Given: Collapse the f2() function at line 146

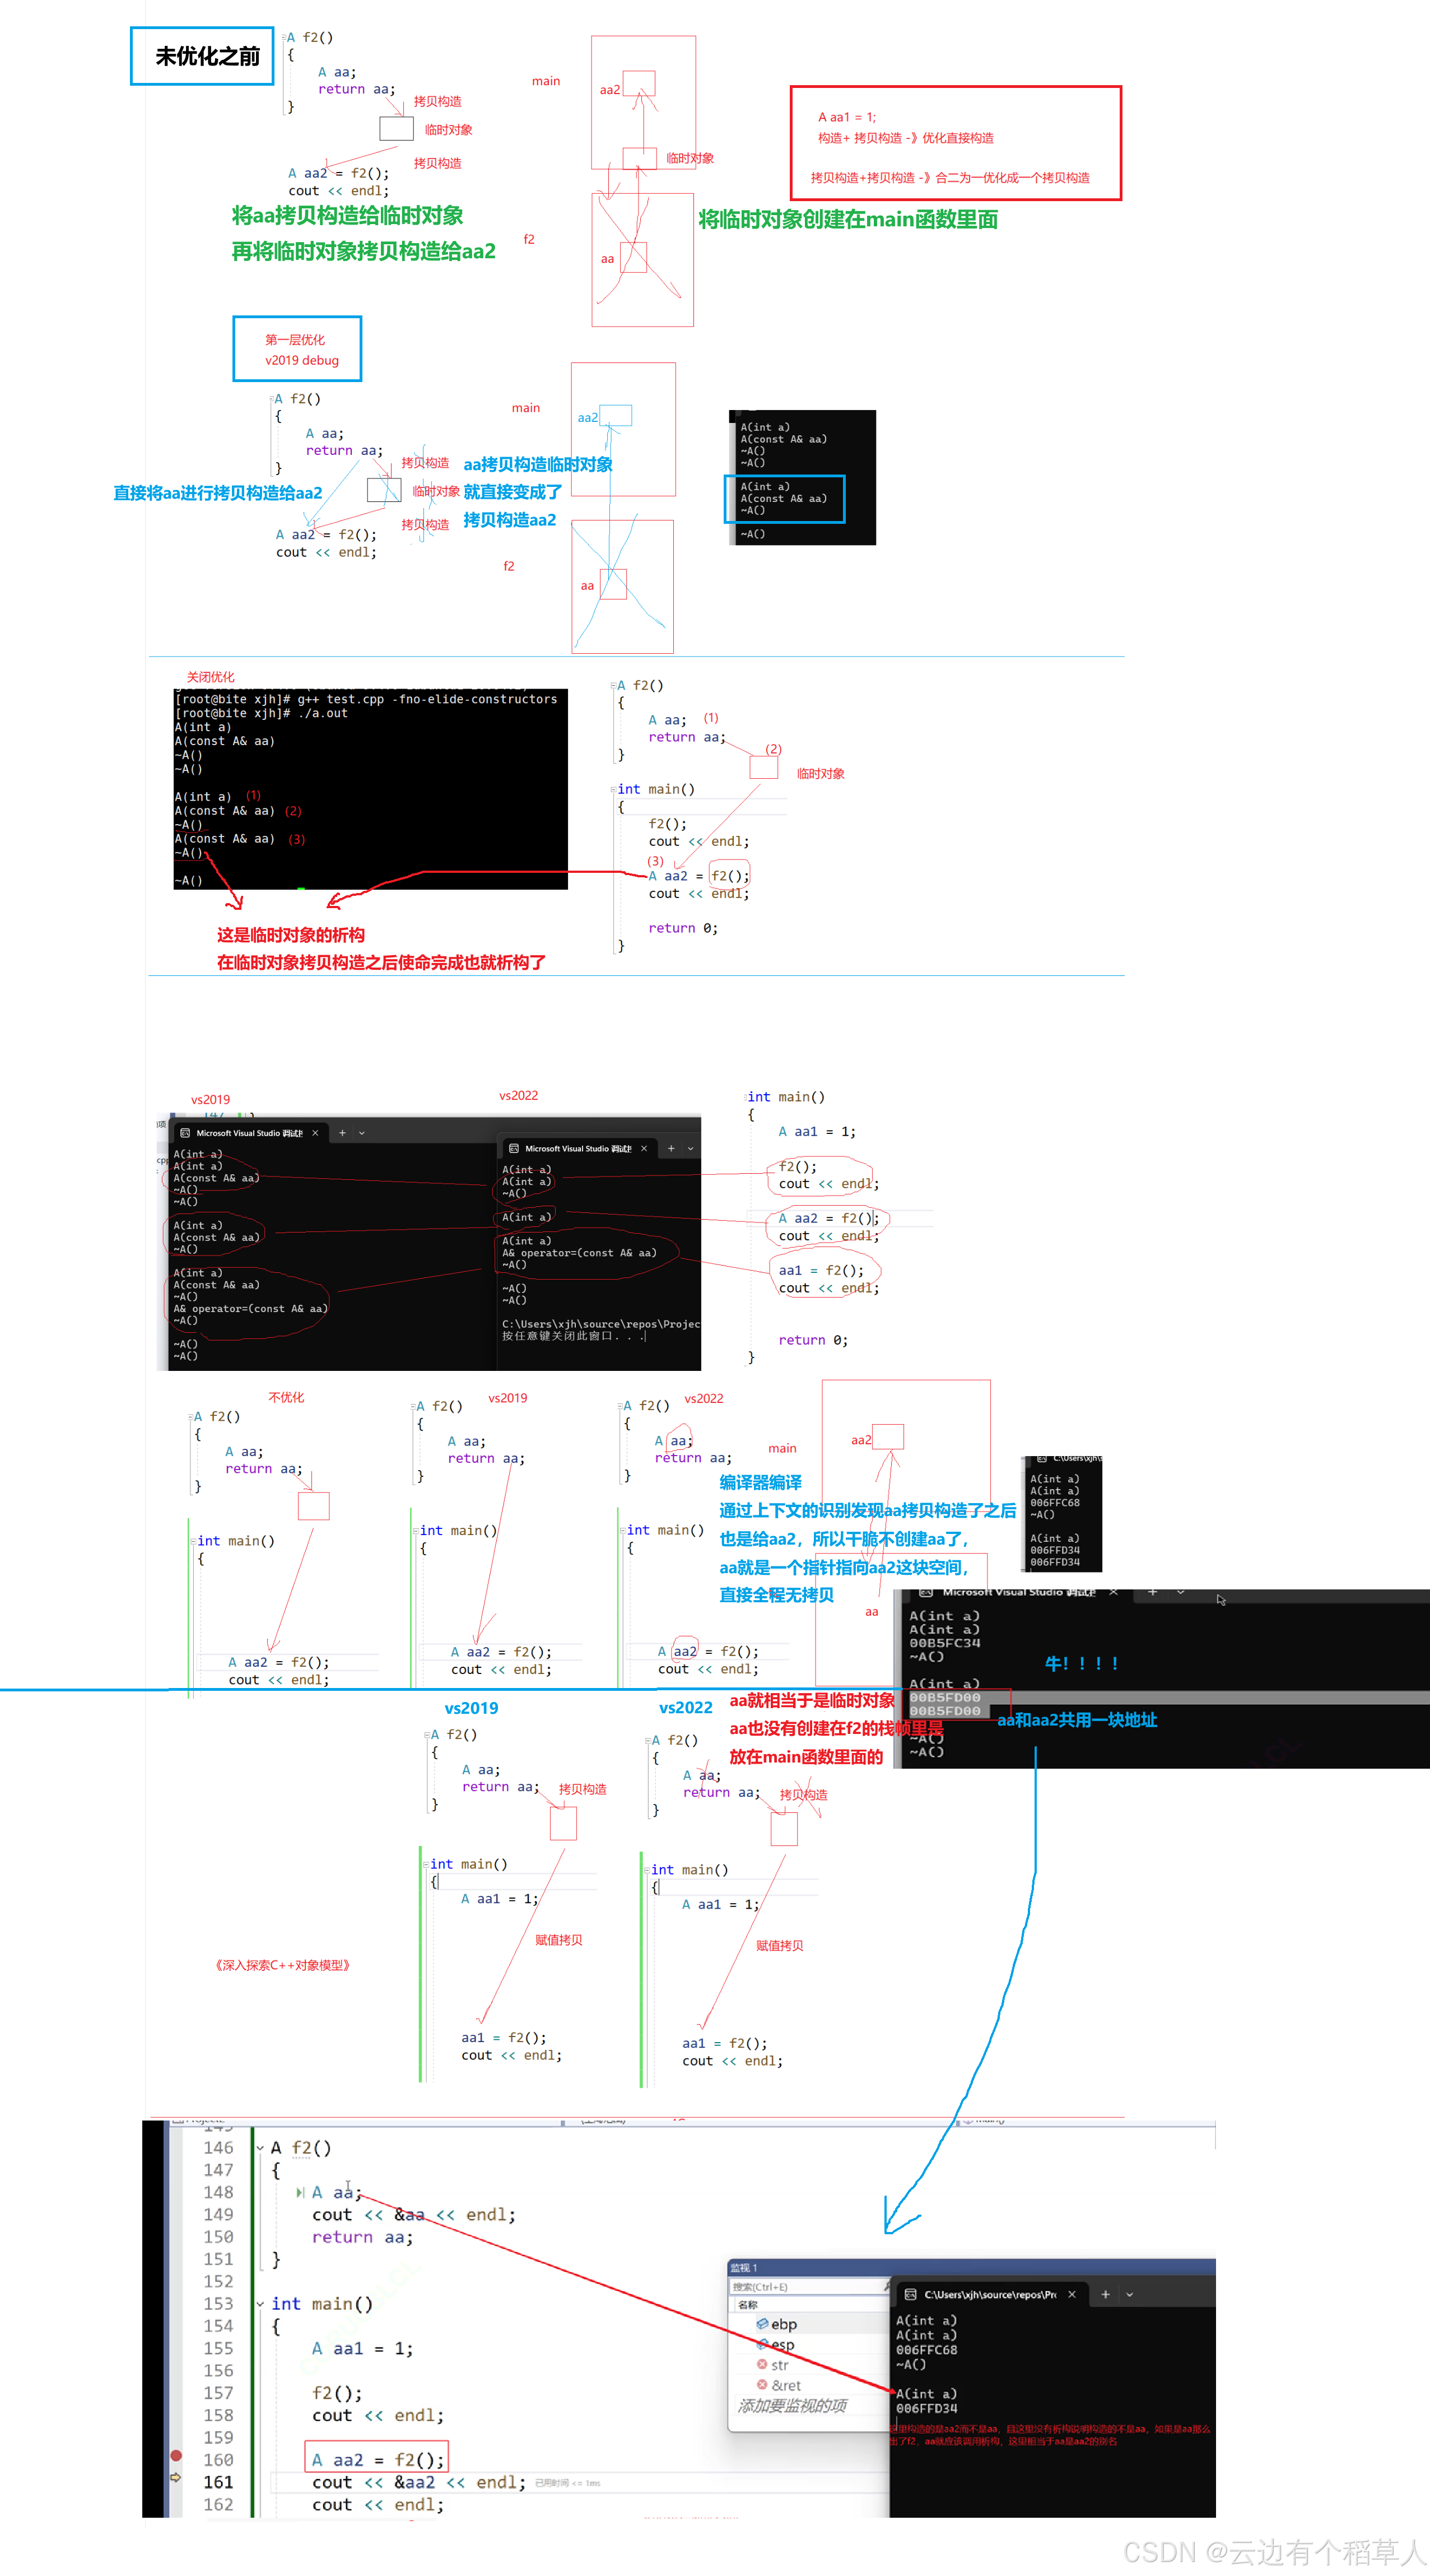Looking at the screenshot, I should [x=260, y=2147].
